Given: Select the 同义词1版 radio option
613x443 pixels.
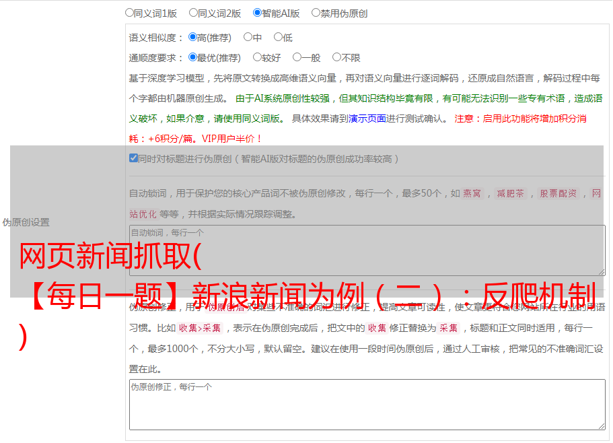Looking at the screenshot, I should tap(129, 13).
